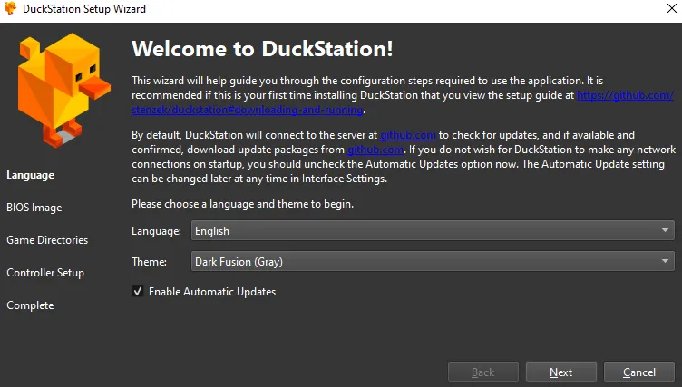This screenshot has height=387, width=682.
Task: Select the Controller Setup step in sidebar
Action: (45, 273)
